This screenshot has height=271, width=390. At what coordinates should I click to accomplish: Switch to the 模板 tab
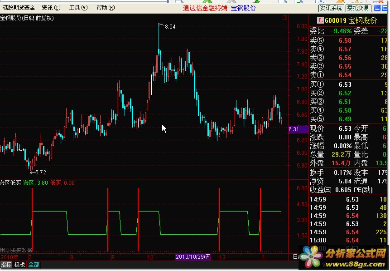(19, 265)
